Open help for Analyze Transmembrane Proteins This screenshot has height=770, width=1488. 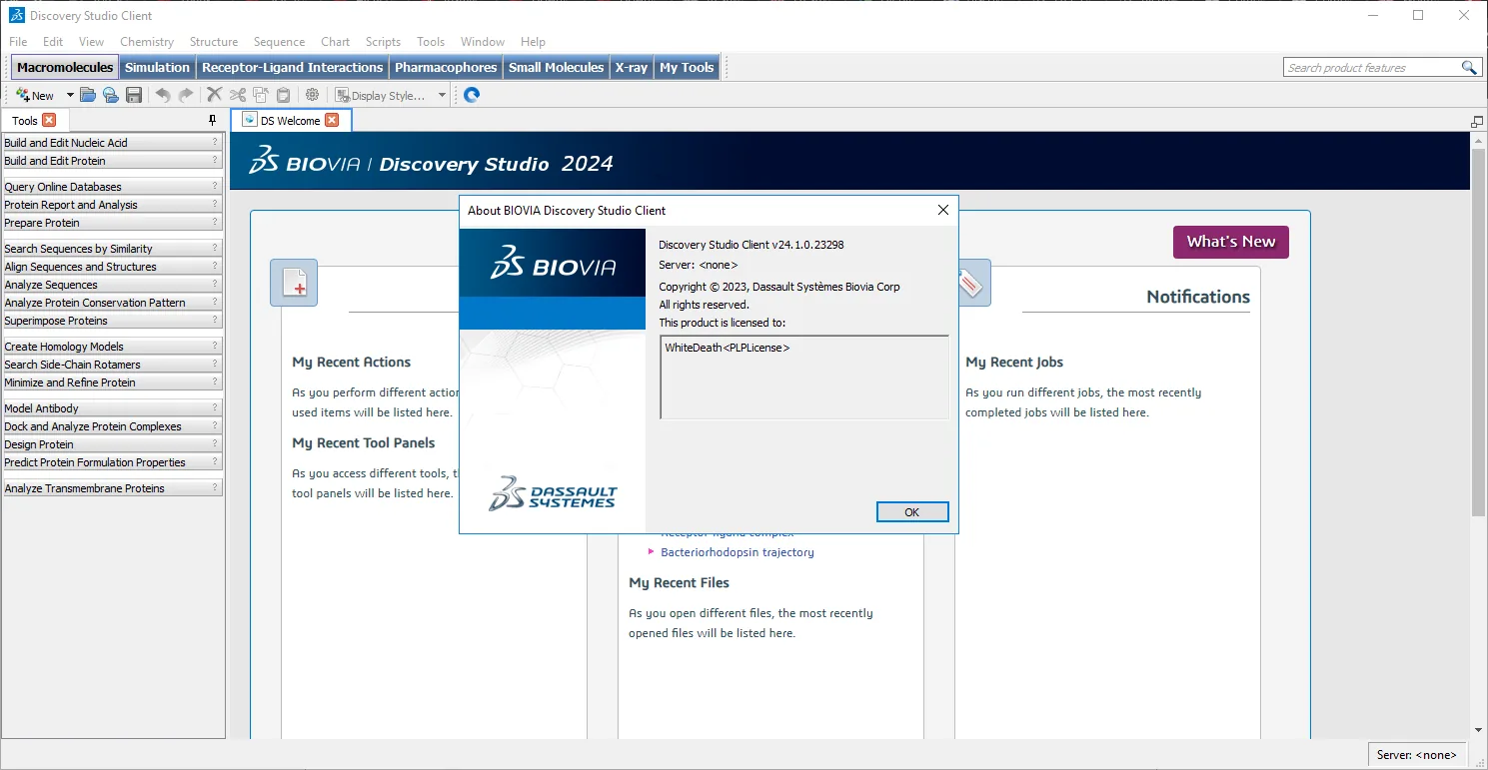214,487
